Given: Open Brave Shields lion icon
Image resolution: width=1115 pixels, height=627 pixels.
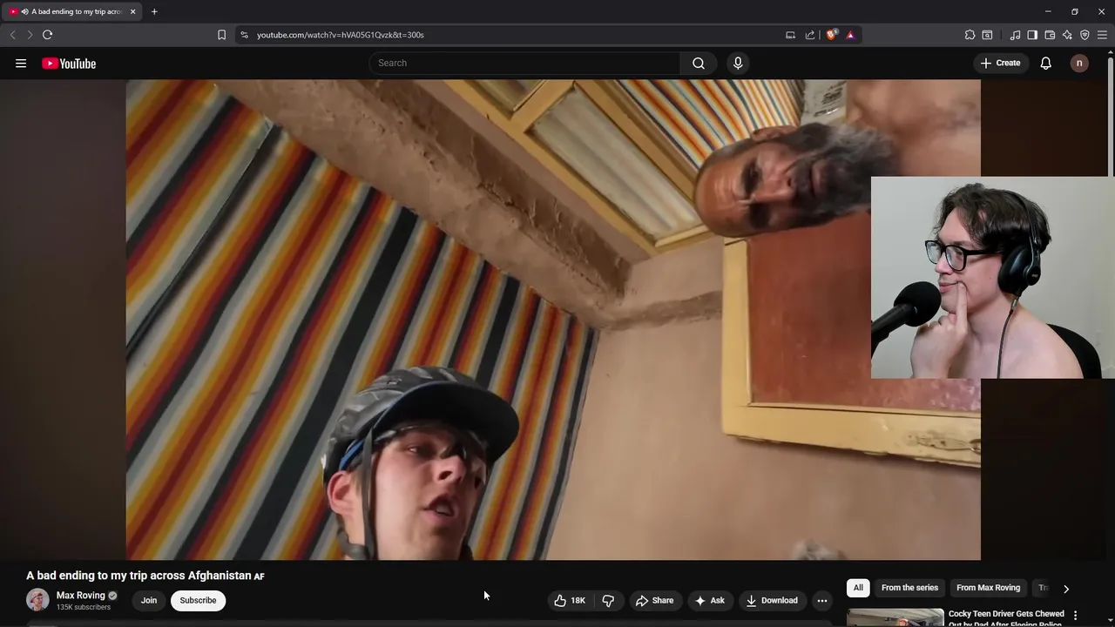Looking at the screenshot, I should click(831, 35).
